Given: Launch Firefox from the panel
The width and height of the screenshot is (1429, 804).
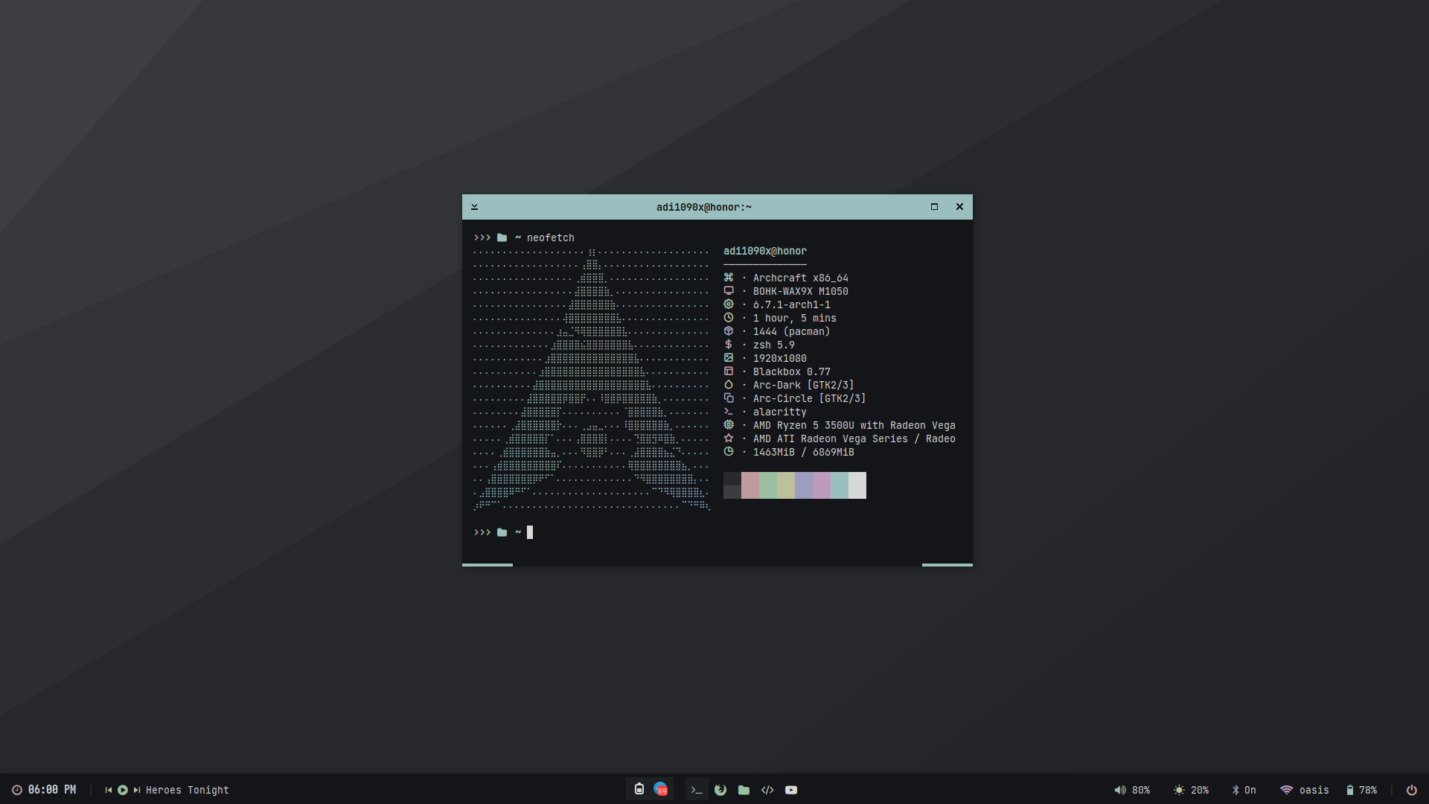Looking at the screenshot, I should 720,790.
